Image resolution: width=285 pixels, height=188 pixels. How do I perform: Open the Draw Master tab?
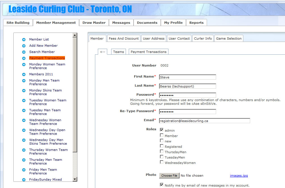pyautogui.click(x=94, y=23)
